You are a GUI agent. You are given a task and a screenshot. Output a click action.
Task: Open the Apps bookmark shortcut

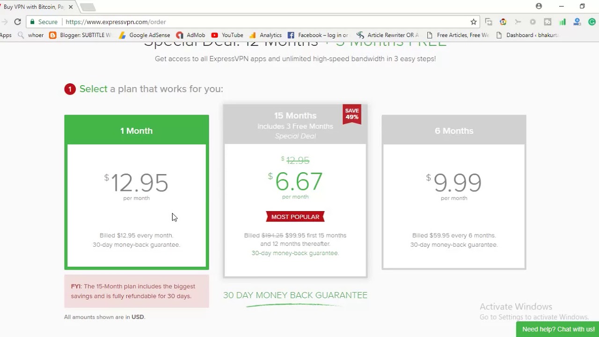coord(6,35)
